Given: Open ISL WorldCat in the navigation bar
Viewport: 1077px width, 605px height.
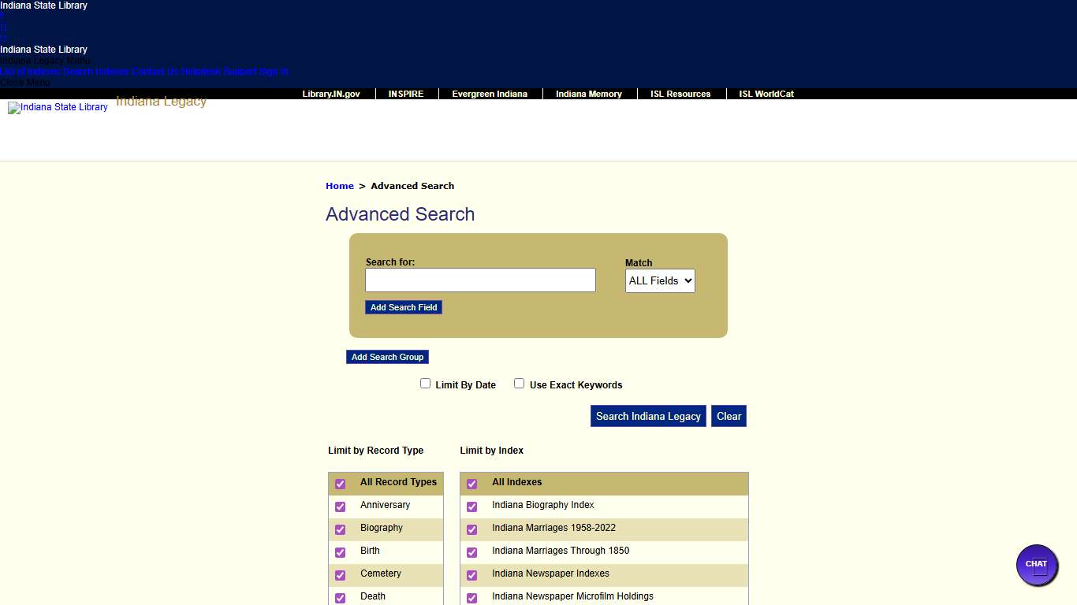Looking at the screenshot, I should tap(766, 94).
